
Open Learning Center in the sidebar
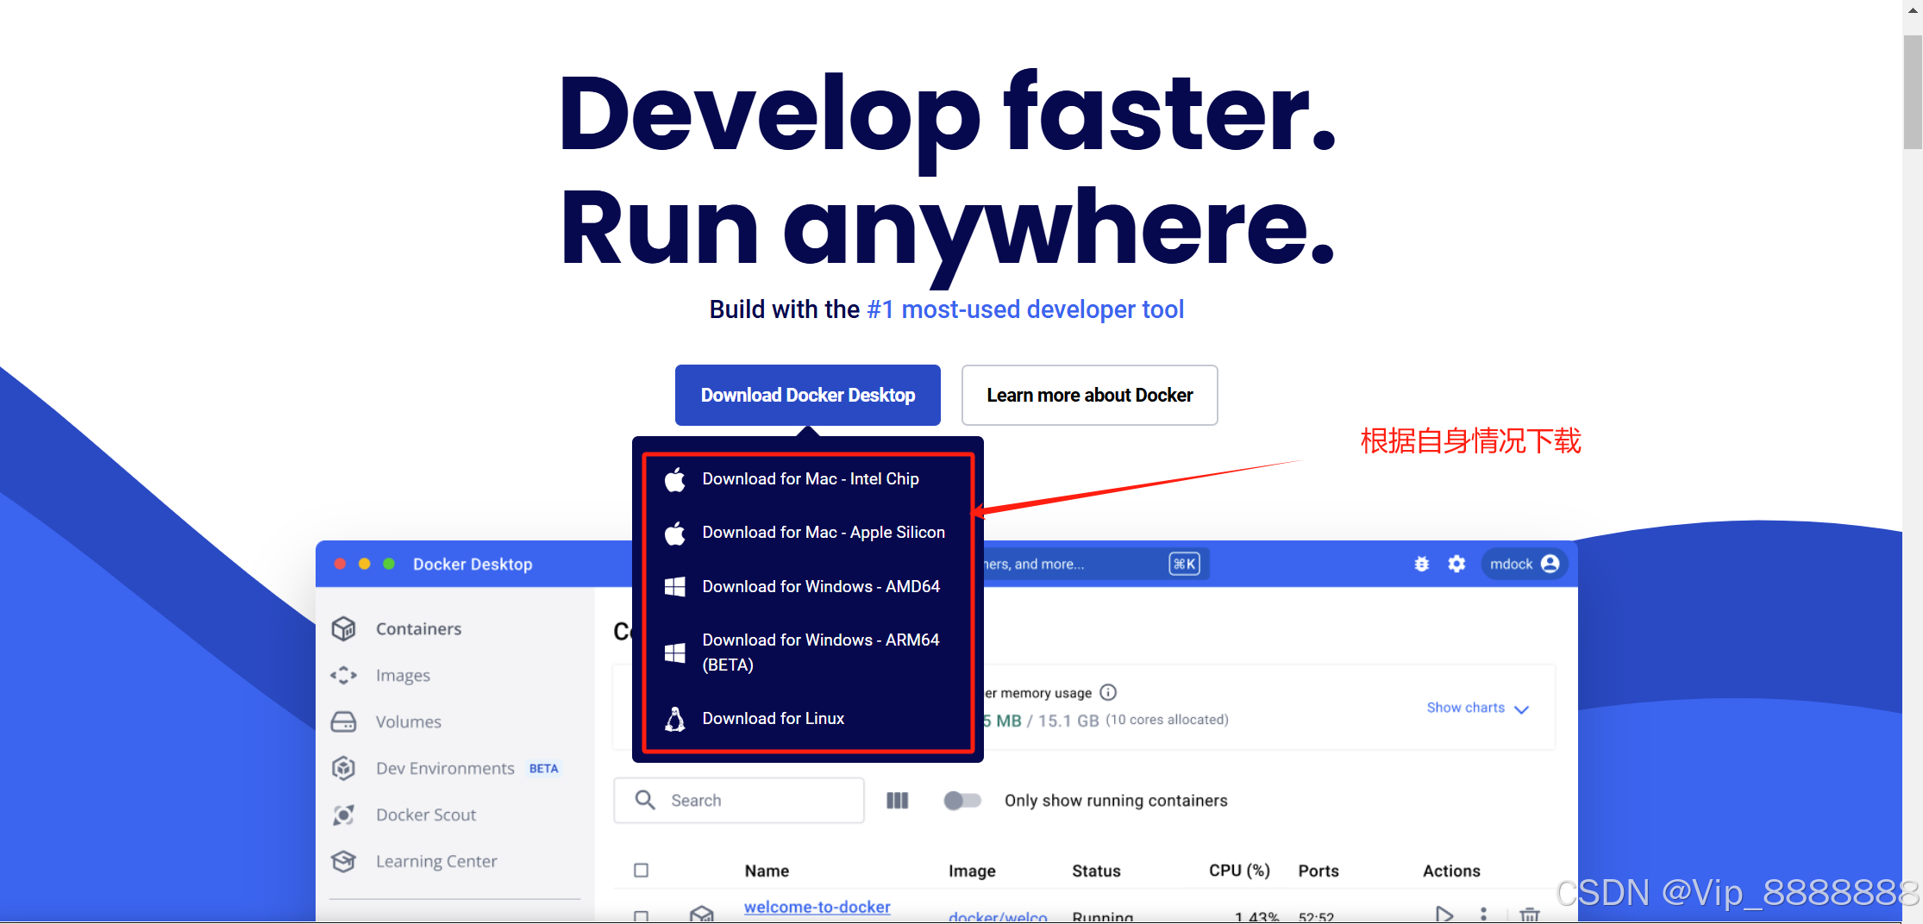436,862
